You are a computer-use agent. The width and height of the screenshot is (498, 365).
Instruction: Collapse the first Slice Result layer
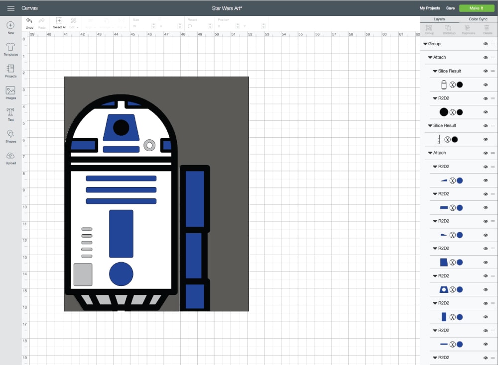[x=435, y=71]
